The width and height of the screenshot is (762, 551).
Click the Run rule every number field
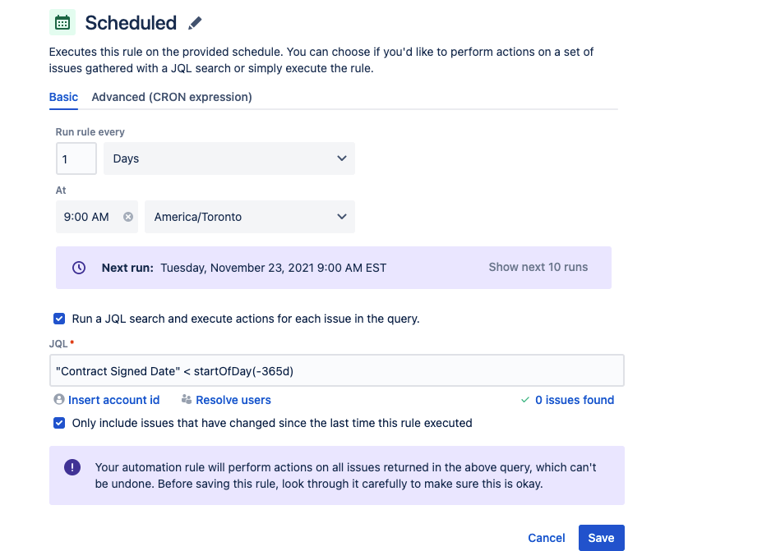tap(76, 158)
